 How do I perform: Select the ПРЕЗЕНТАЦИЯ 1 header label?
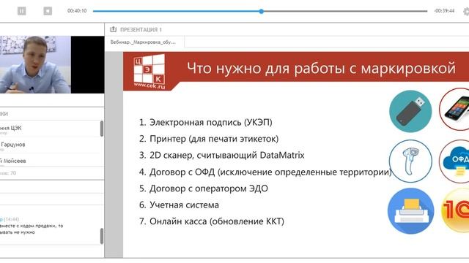141,30
